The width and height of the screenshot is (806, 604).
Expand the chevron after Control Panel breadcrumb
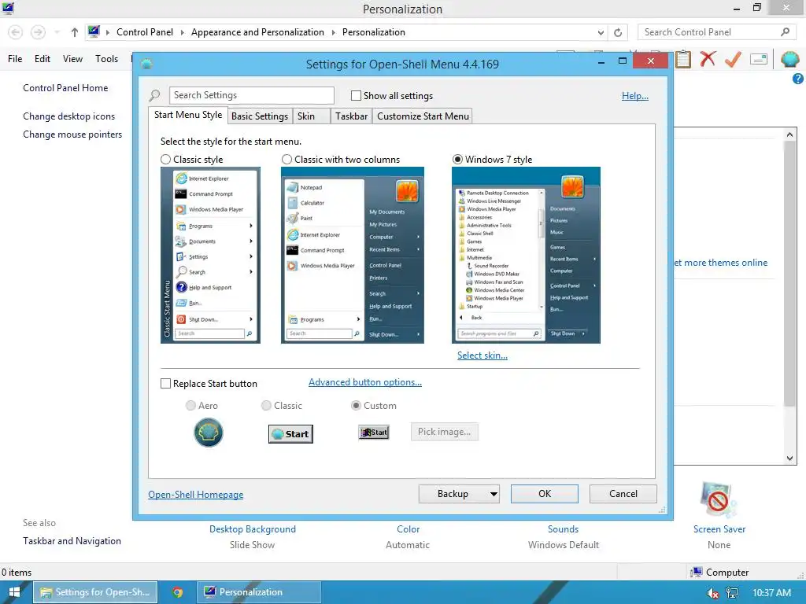pyautogui.click(x=182, y=32)
